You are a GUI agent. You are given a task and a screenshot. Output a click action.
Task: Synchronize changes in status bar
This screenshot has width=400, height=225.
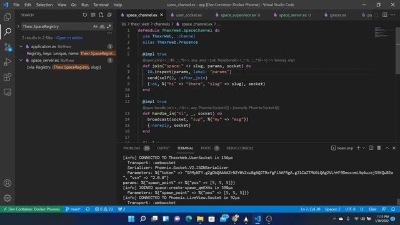click(87, 209)
